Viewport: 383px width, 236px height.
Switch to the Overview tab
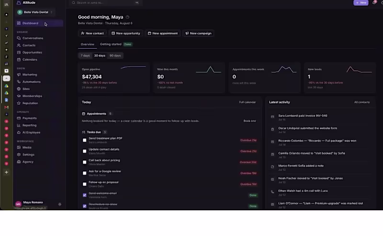tap(88, 44)
